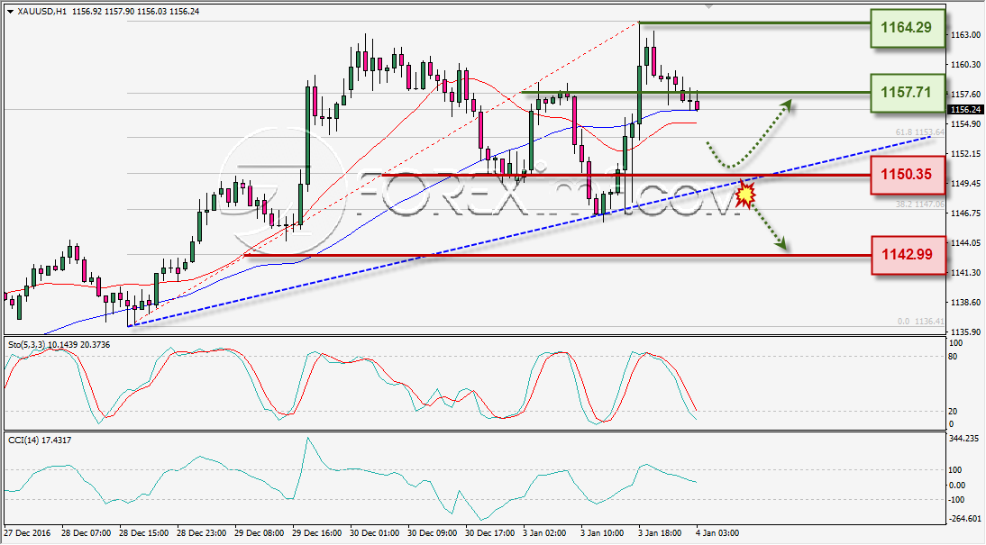Screen dimensions: 986x545
Task: Click the 1160.30 price axis label
Action: 965,64
